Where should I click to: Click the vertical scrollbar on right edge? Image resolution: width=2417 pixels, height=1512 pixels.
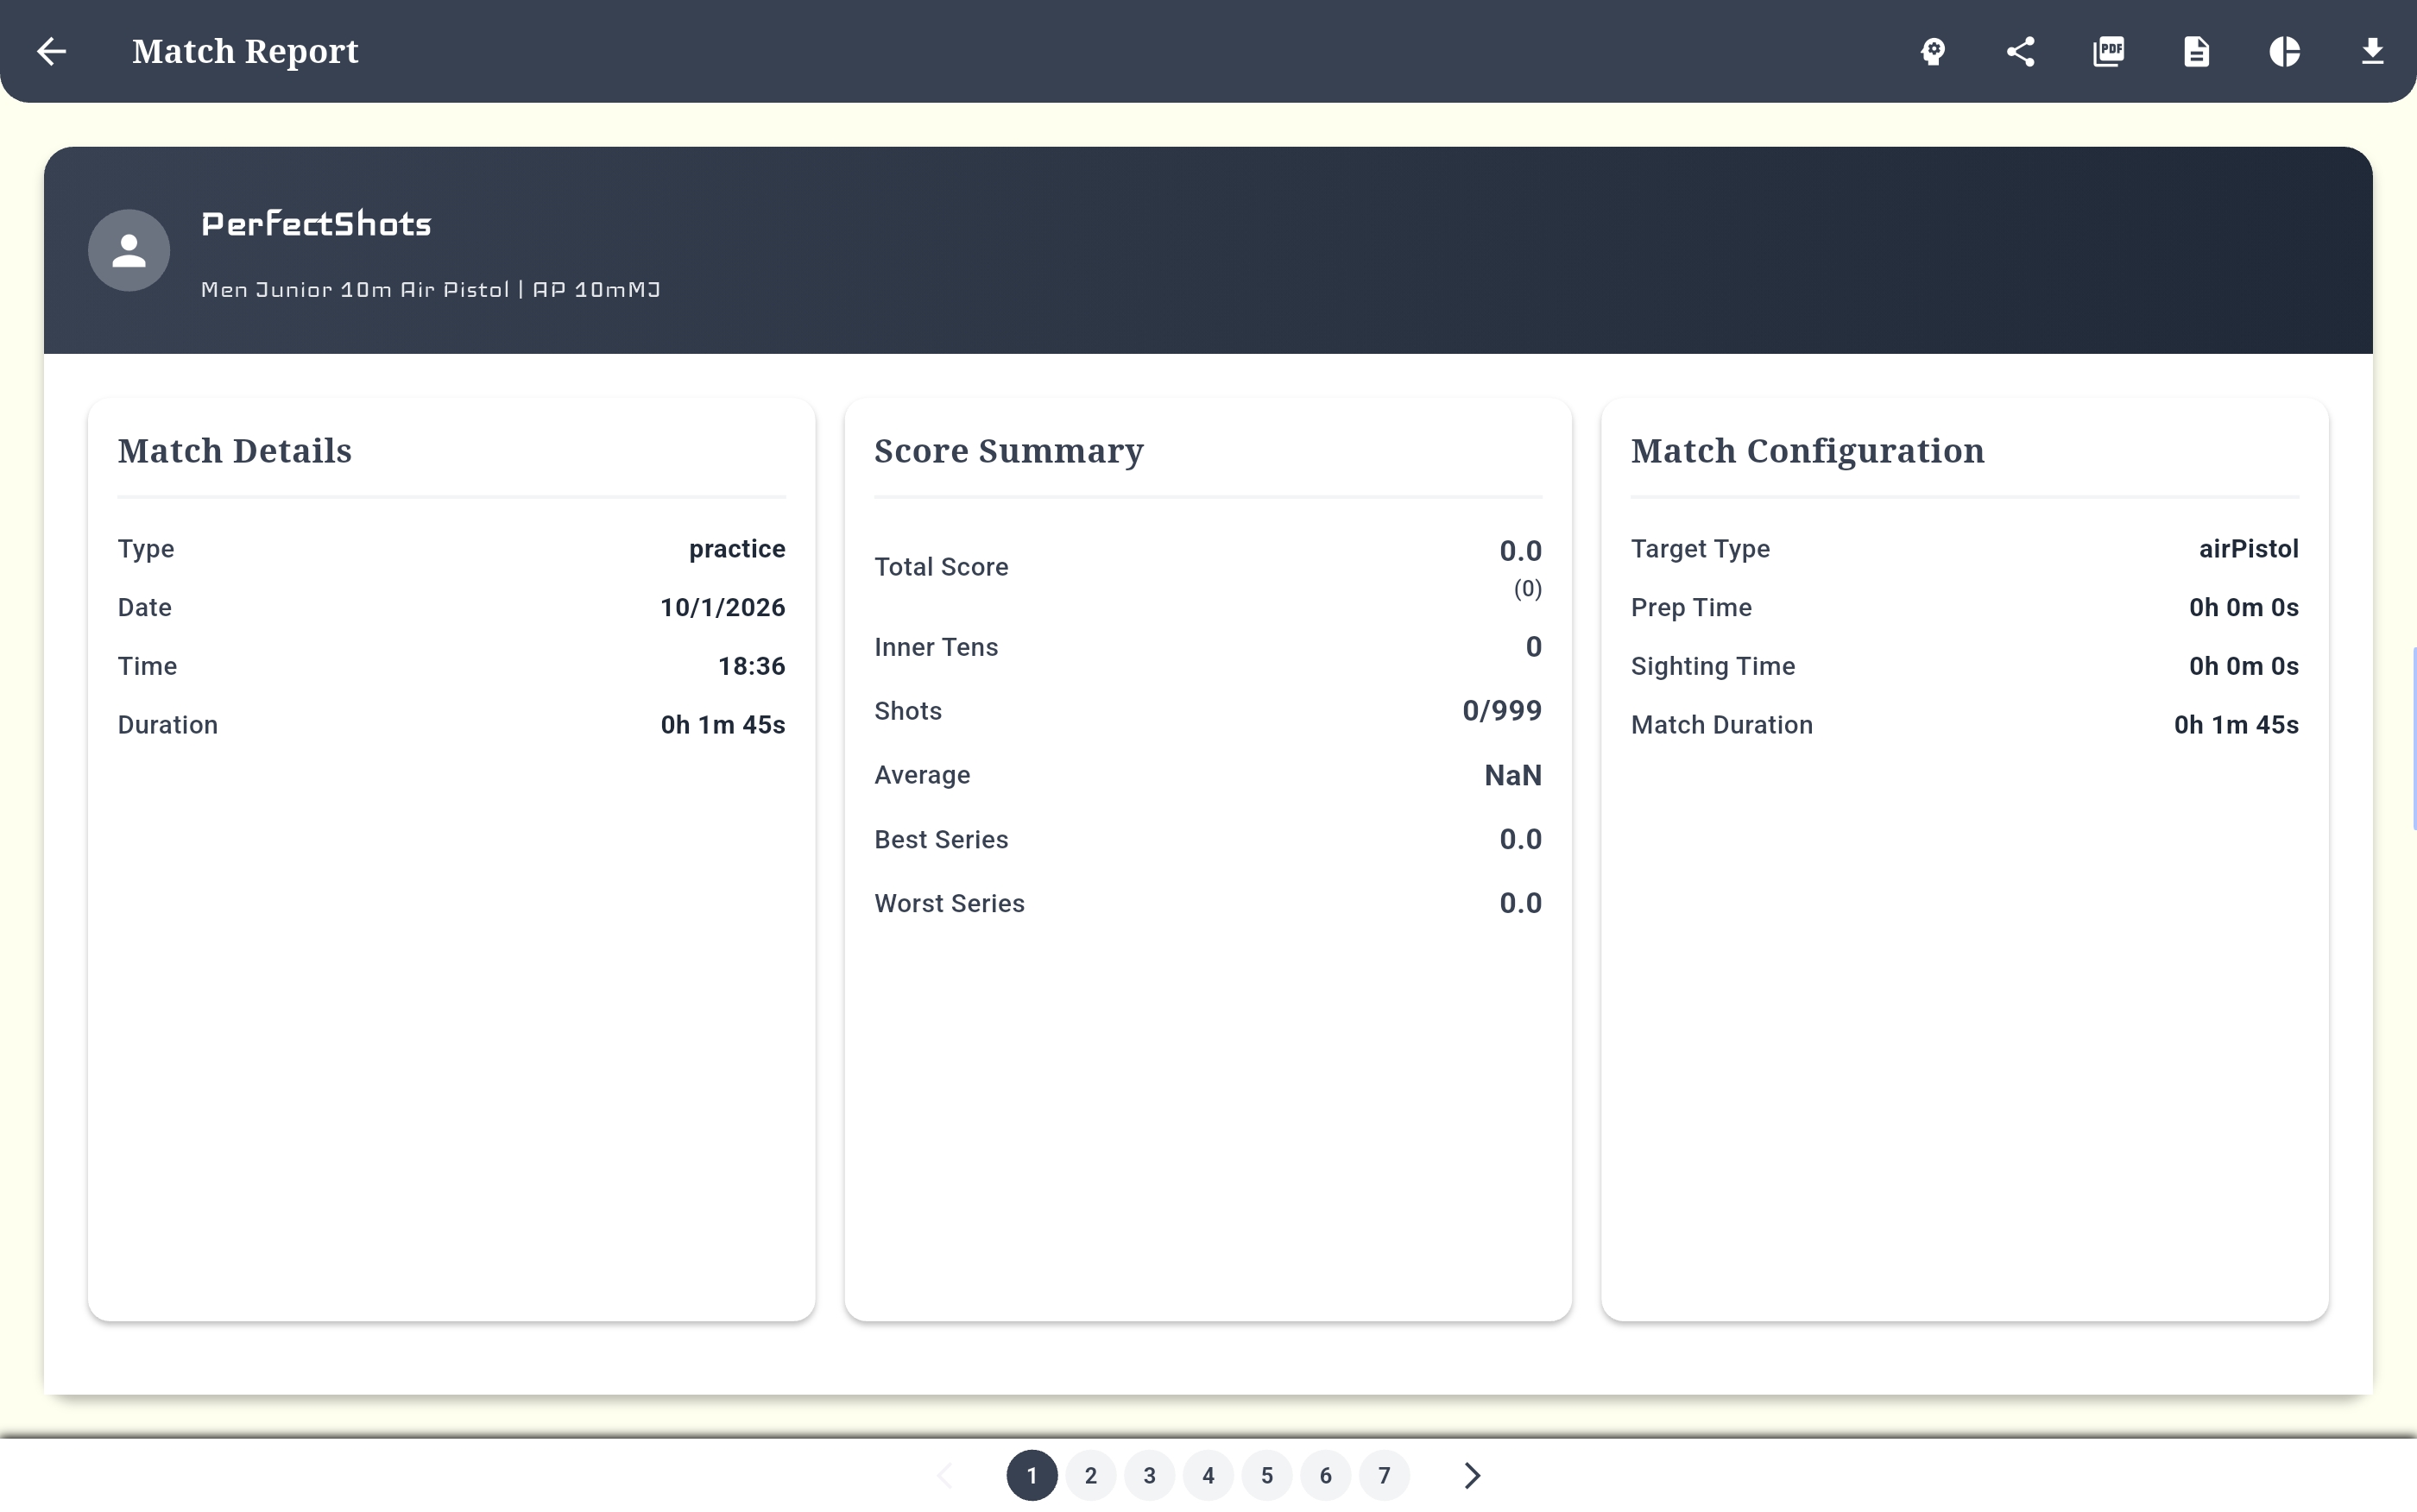pyautogui.click(x=2413, y=738)
